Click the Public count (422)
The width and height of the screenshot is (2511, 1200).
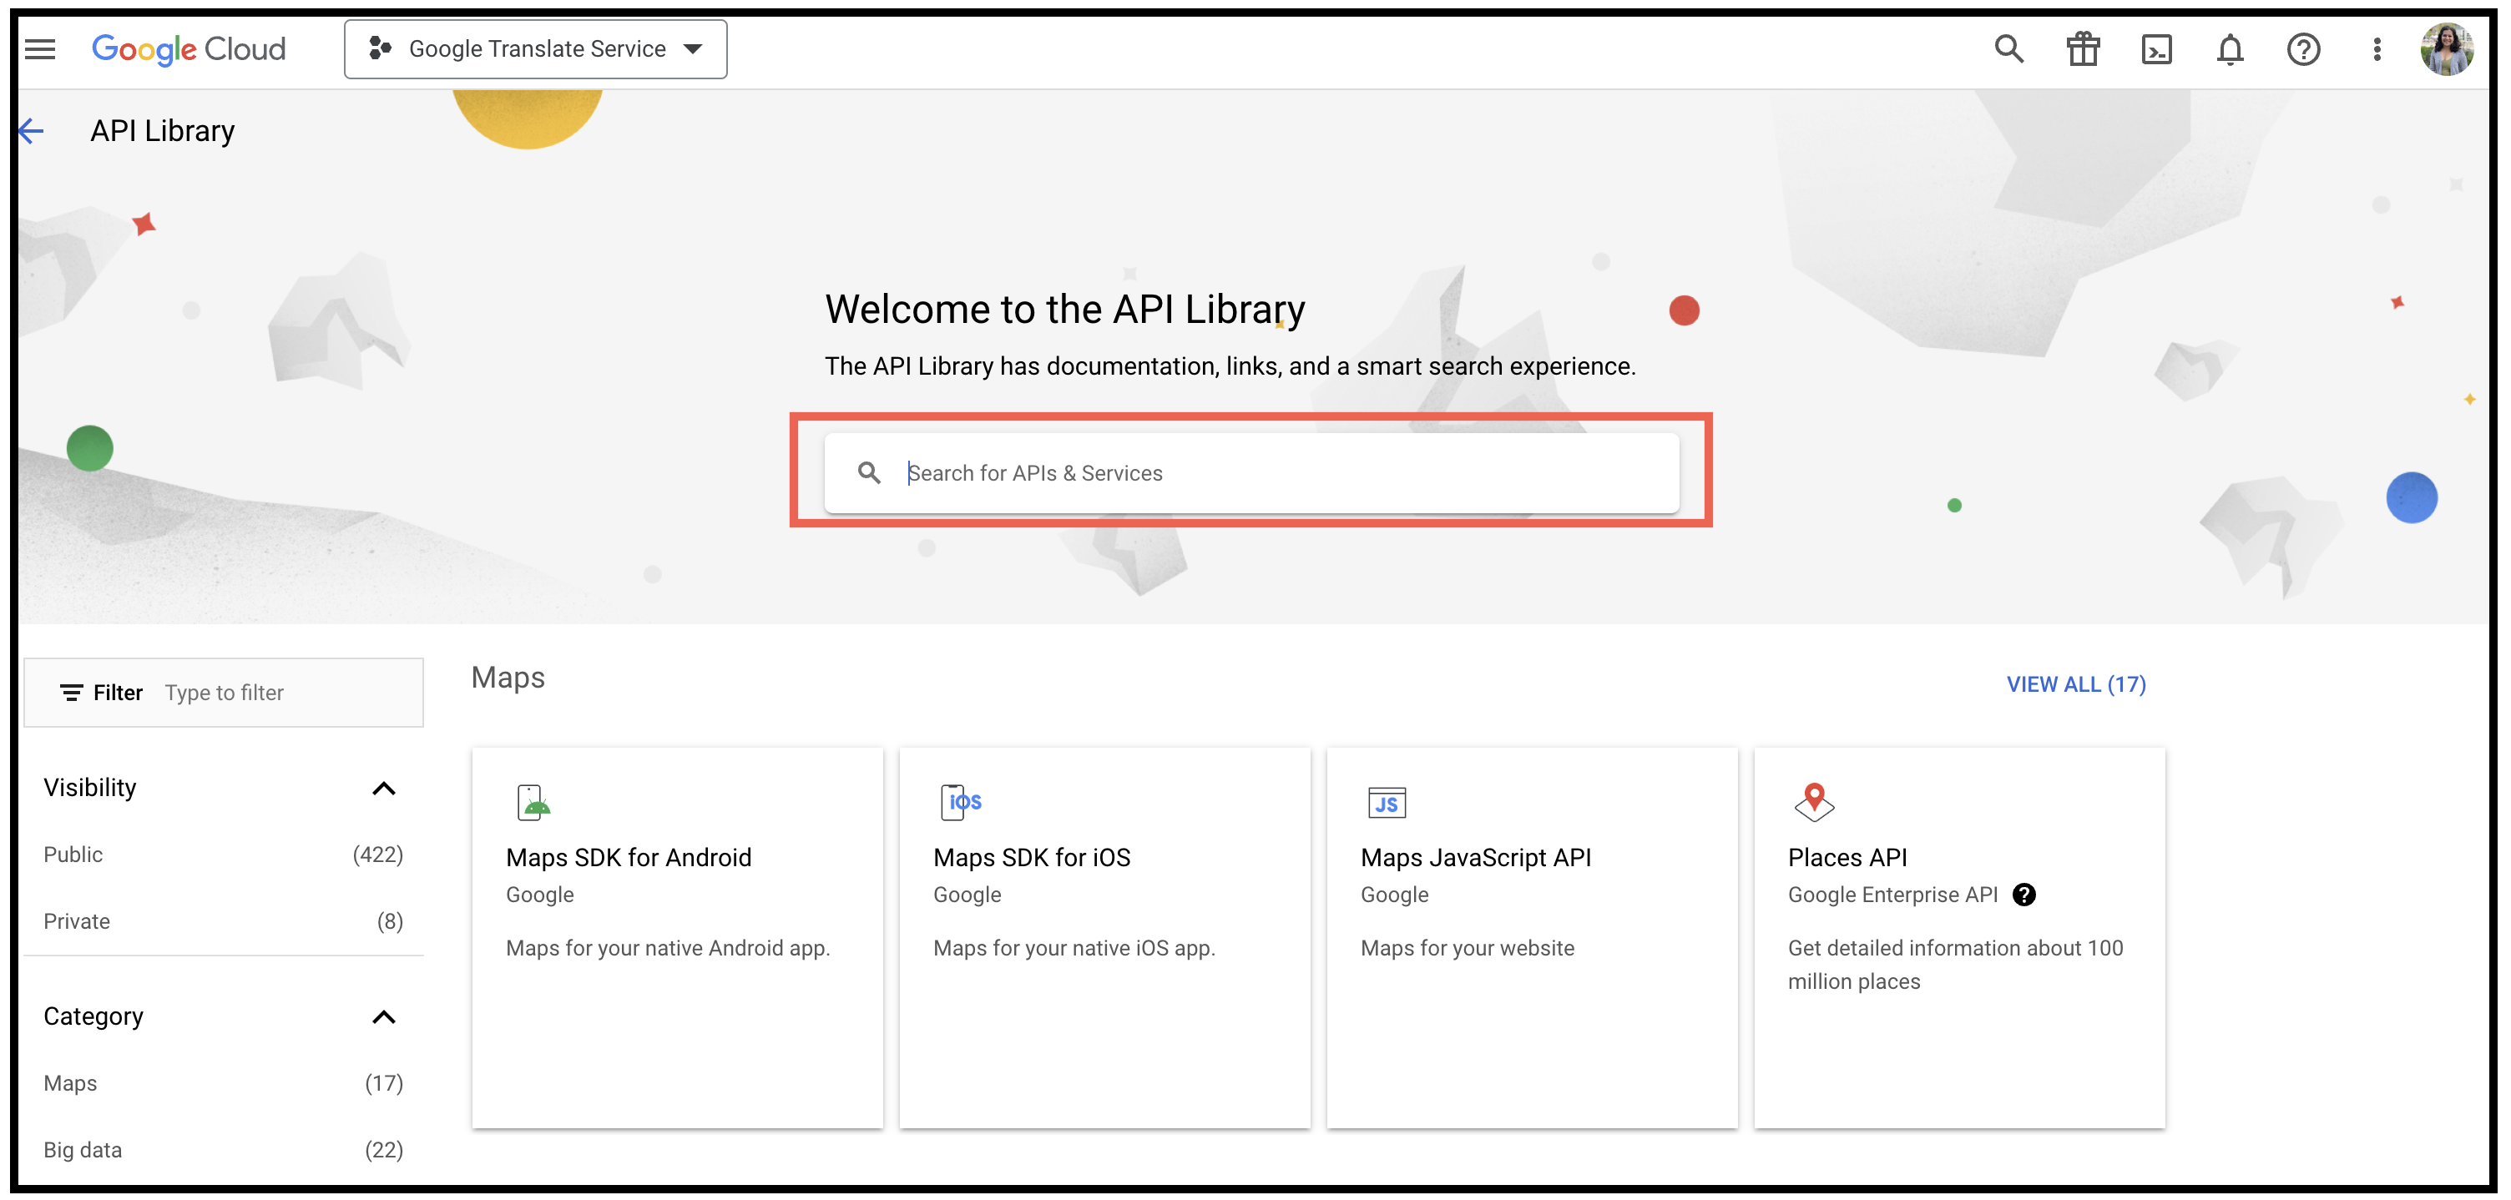pos(377,854)
